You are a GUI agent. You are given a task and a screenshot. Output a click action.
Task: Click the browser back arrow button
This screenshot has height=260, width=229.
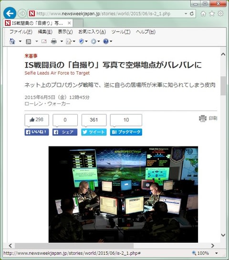click(10, 13)
